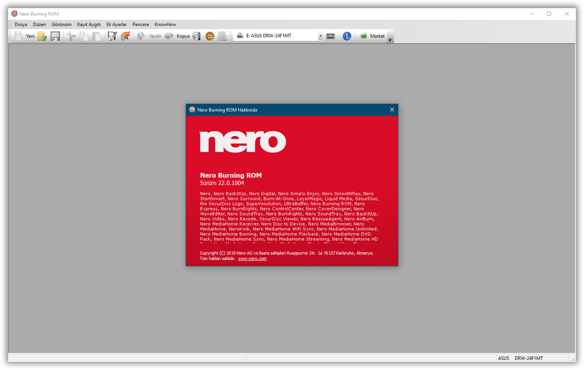This screenshot has height=370, width=584.
Task: Open the Kayıt Aygıtı menu
Action: tap(89, 25)
